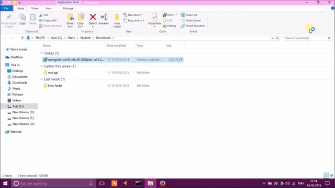
Task: Open file Properties
Action: (154, 20)
